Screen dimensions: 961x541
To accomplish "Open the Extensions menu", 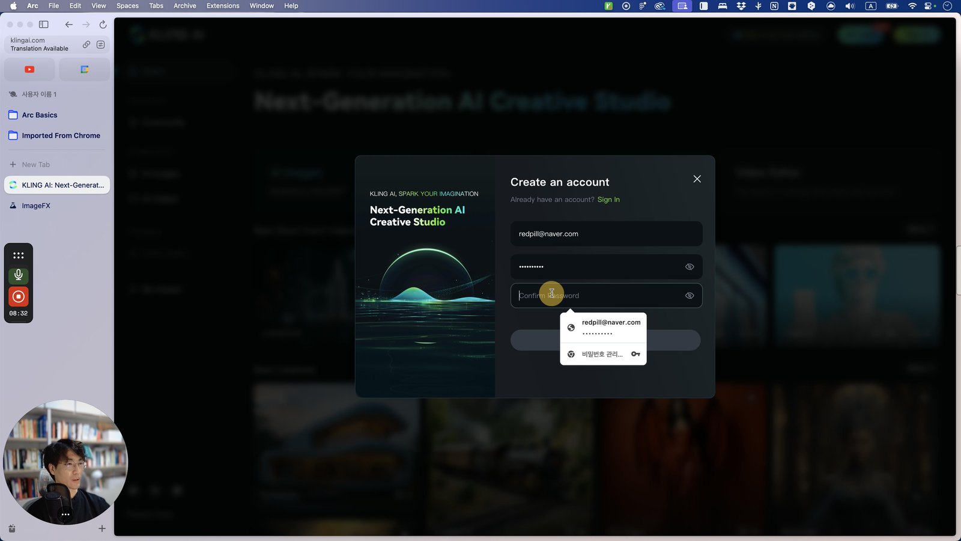I will [223, 6].
